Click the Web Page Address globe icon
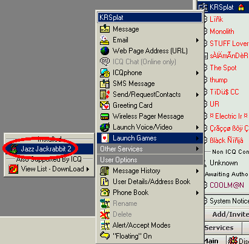The height and width of the screenshot is (244, 249). [105, 51]
